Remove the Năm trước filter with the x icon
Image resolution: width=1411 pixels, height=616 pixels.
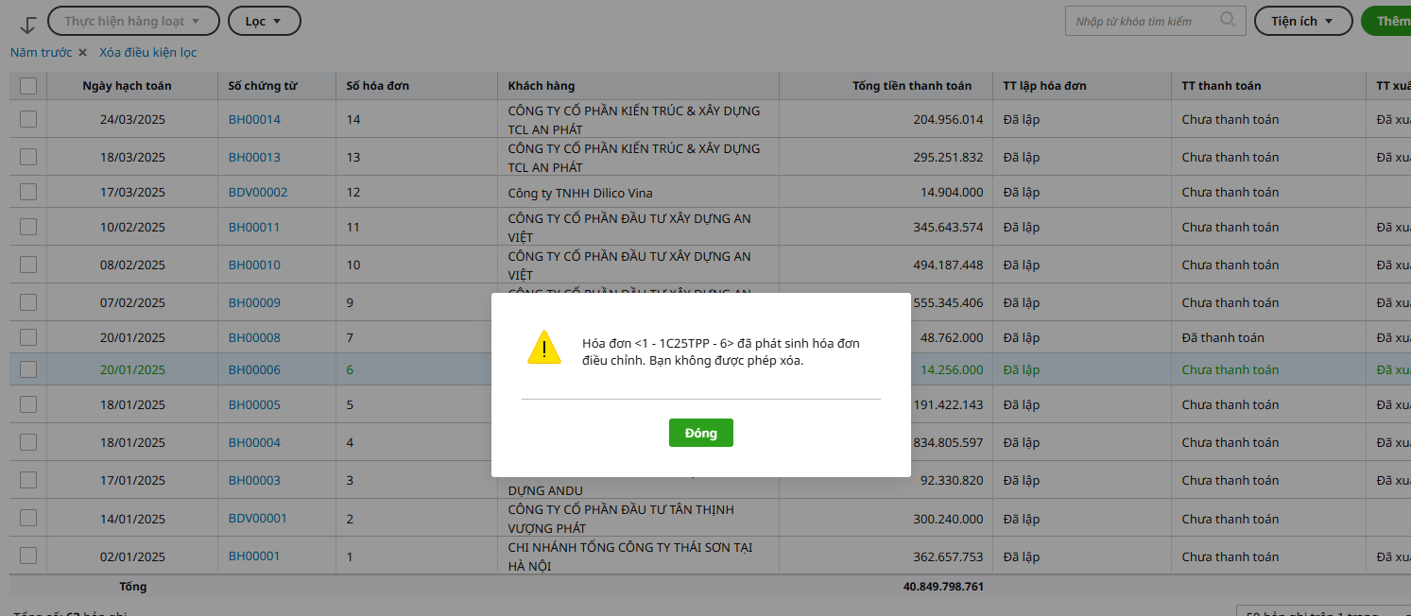click(82, 53)
